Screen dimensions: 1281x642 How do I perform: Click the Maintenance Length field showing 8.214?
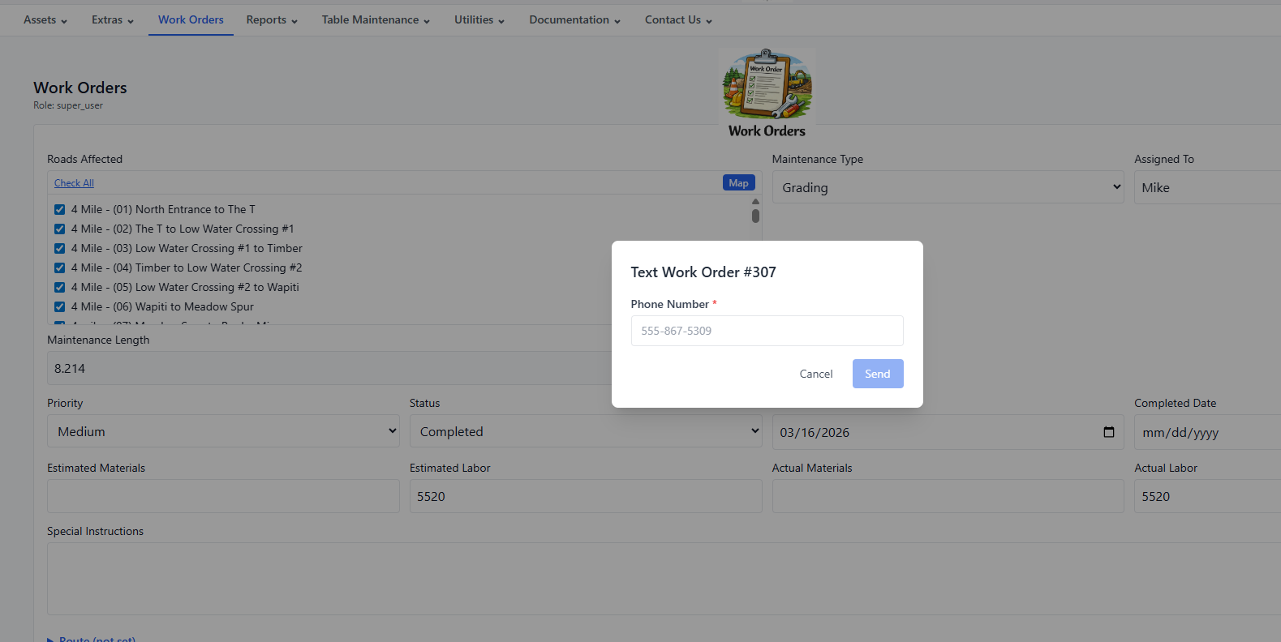(x=329, y=368)
